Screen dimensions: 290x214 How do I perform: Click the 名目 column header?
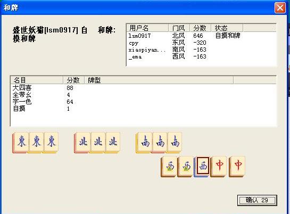click(37, 80)
